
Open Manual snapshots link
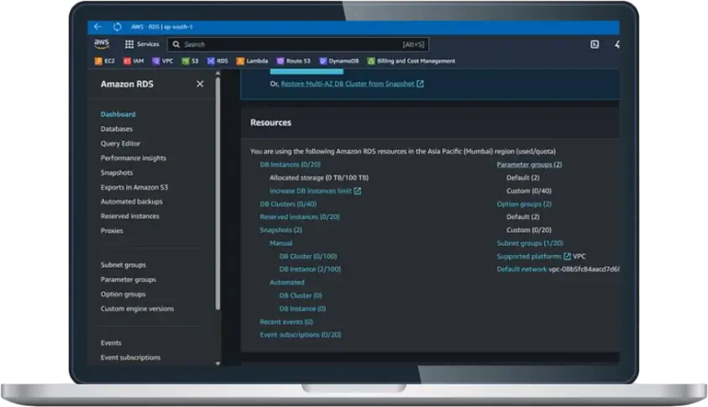(281, 243)
